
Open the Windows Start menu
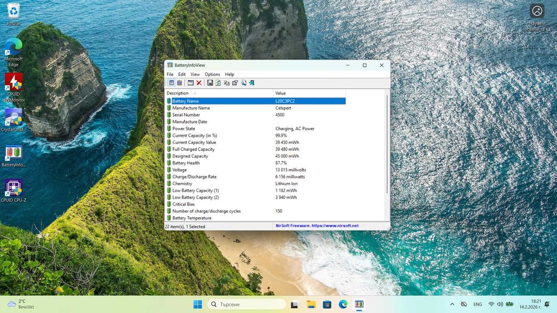[x=198, y=304]
